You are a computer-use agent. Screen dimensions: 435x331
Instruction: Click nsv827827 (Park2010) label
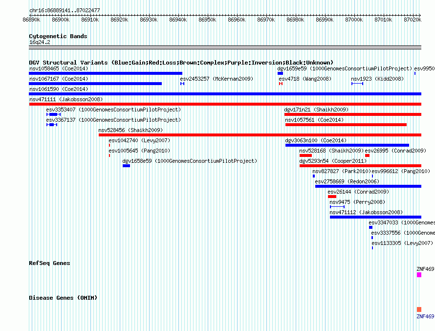tap(342, 171)
